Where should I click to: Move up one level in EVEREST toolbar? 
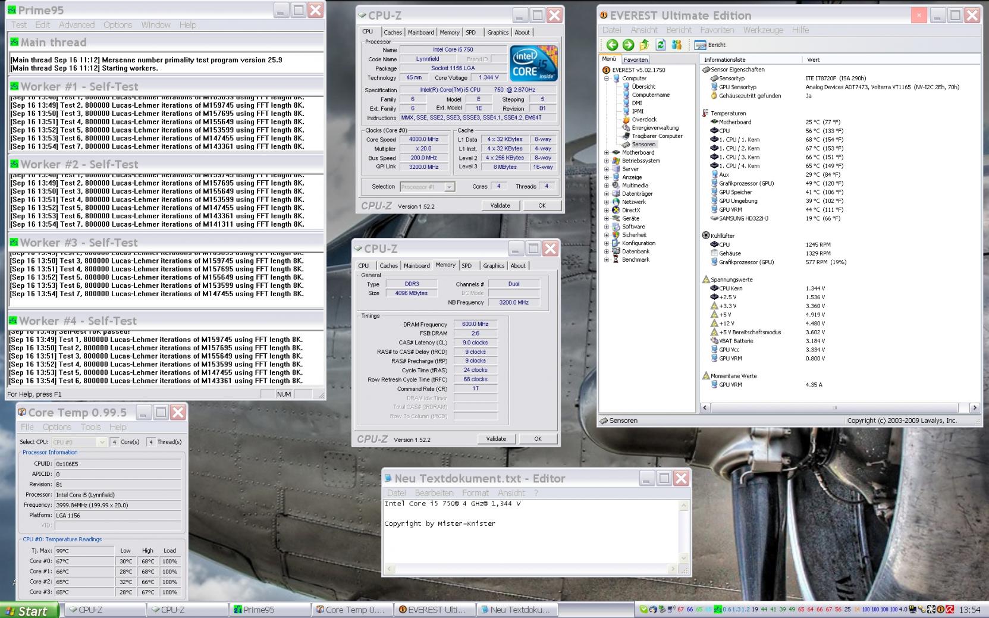tap(644, 45)
